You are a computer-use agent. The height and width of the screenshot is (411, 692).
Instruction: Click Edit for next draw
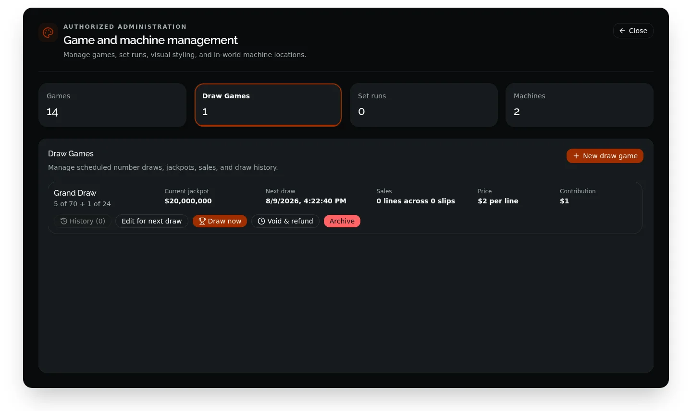(x=152, y=221)
